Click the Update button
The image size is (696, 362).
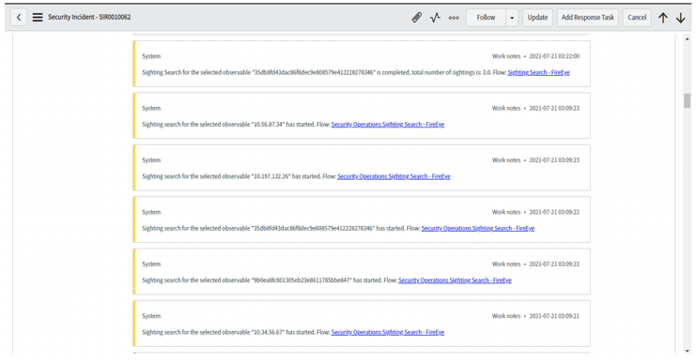(x=537, y=17)
